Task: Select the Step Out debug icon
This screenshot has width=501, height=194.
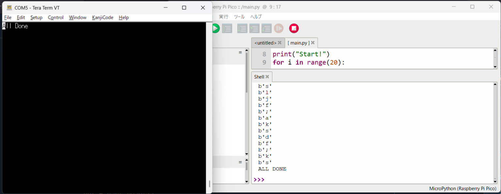Action: pos(266,28)
